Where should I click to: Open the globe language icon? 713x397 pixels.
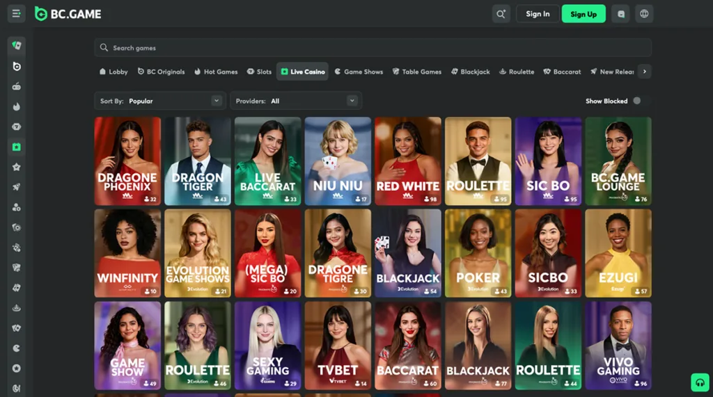(644, 14)
